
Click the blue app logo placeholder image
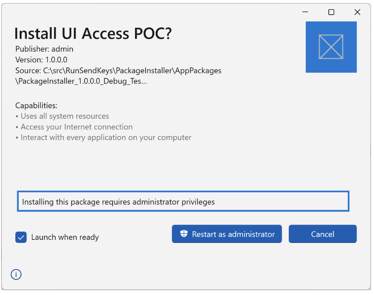click(x=331, y=47)
